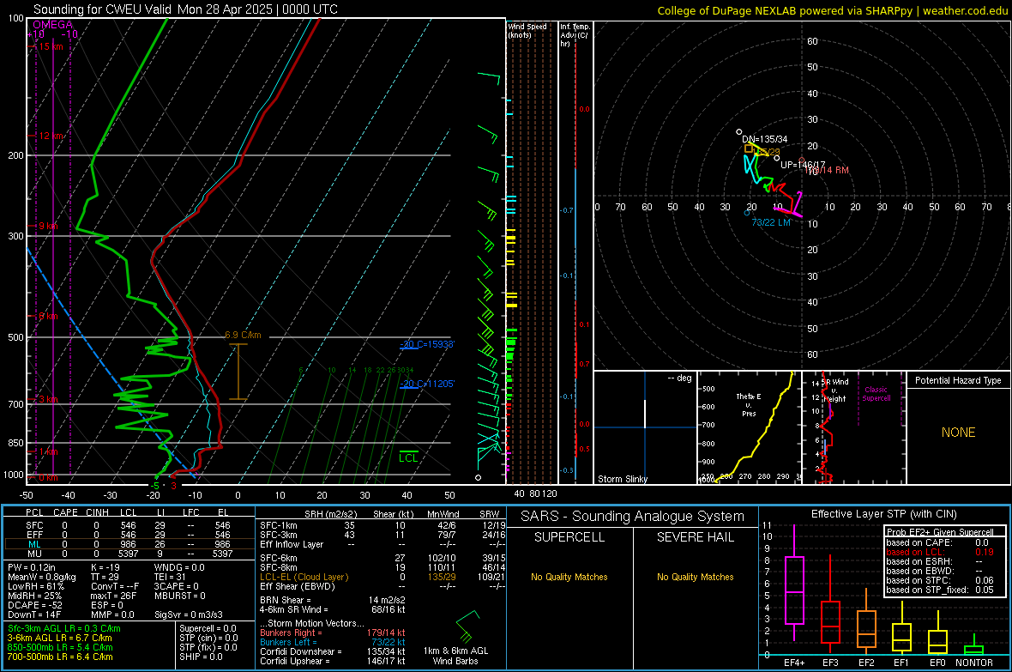Click the 73/22 LM hodograph label

point(771,222)
